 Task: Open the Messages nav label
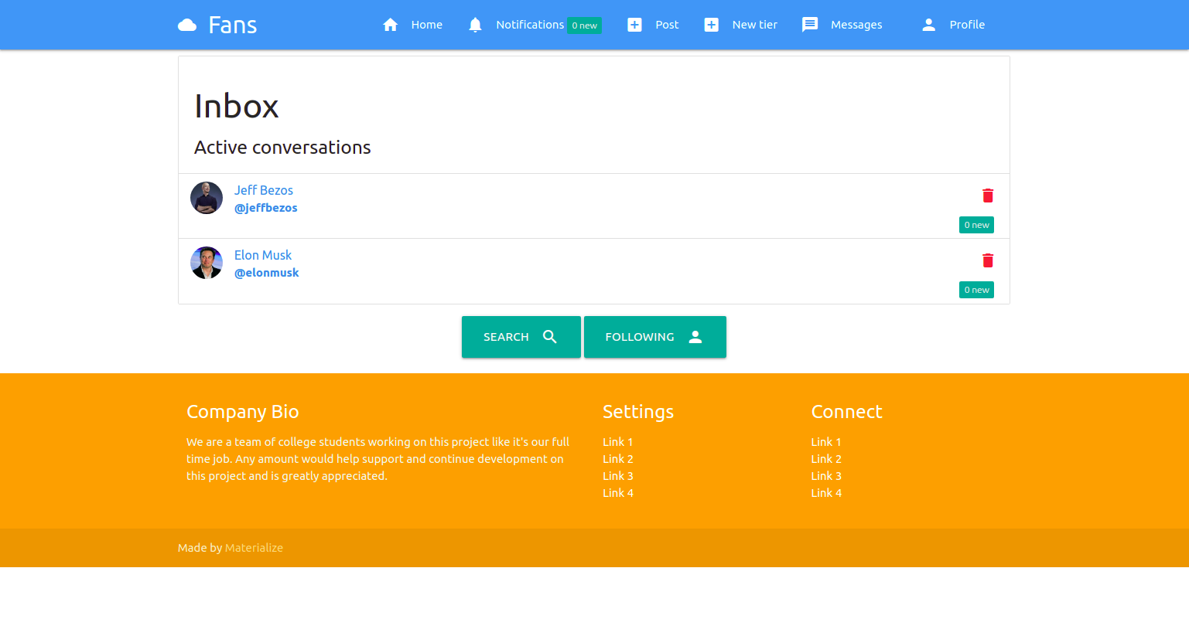tap(856, 25)
